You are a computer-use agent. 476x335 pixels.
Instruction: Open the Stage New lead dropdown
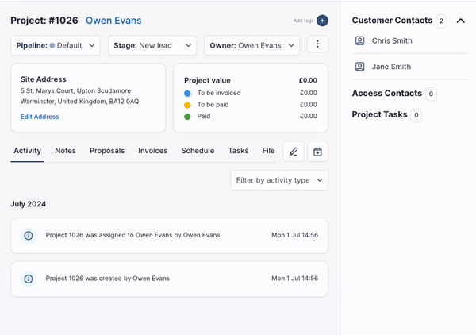point(152,46)
